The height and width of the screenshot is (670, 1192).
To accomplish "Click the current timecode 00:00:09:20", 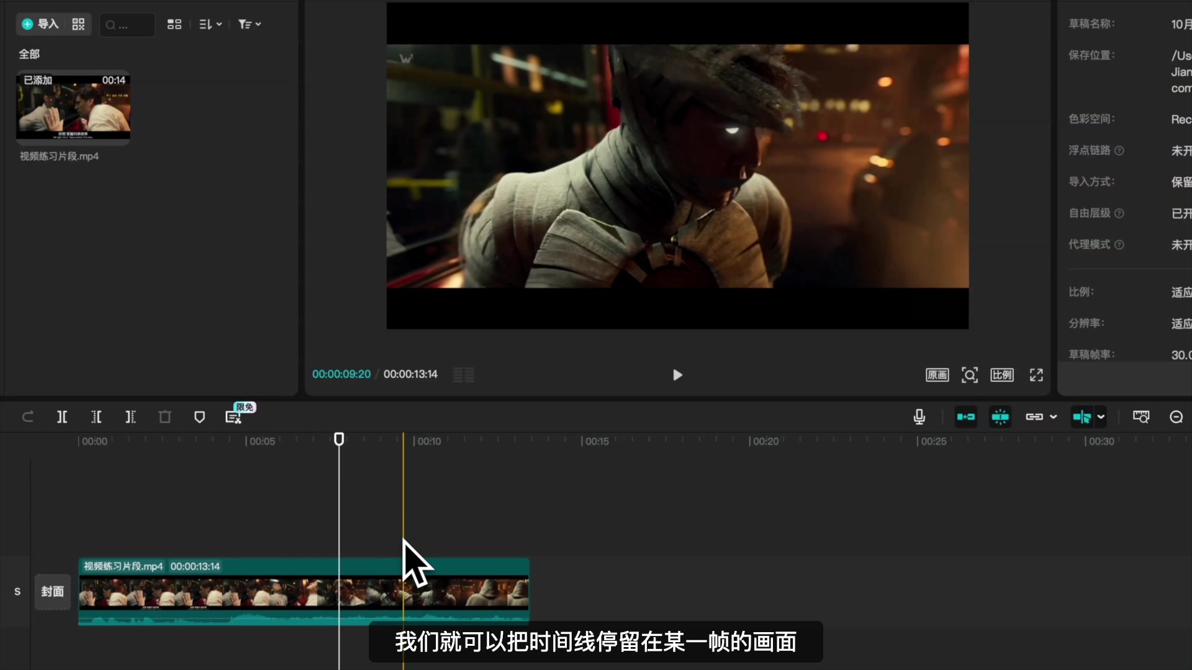I will point(341,374).
